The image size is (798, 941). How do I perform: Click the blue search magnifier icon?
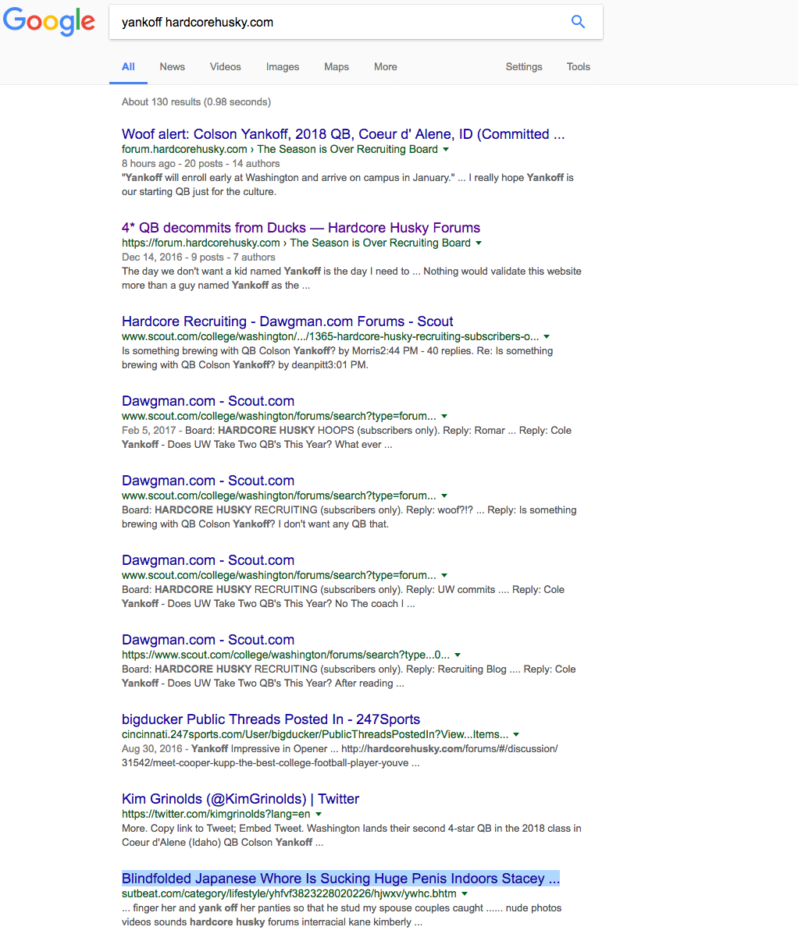point(578,22)
